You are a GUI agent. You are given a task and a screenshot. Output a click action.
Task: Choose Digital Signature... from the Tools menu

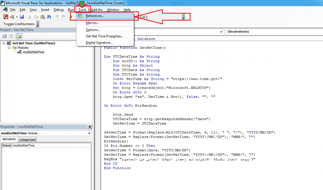[x=105, y=43]
